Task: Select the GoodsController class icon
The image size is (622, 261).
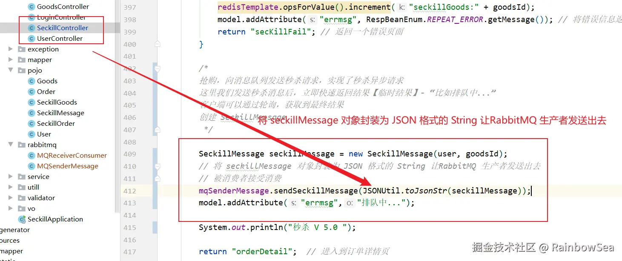Action: pyautogui.click(x=31, y=7)
